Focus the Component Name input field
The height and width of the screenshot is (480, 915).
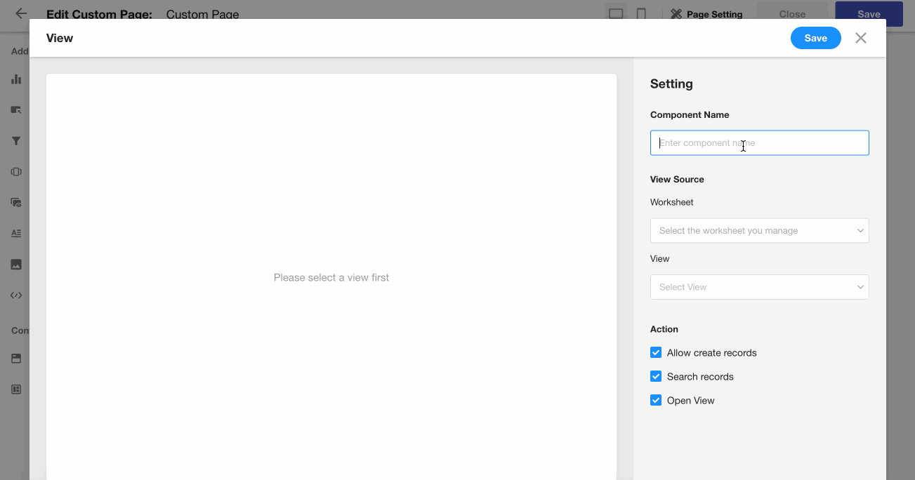(759, 143)
